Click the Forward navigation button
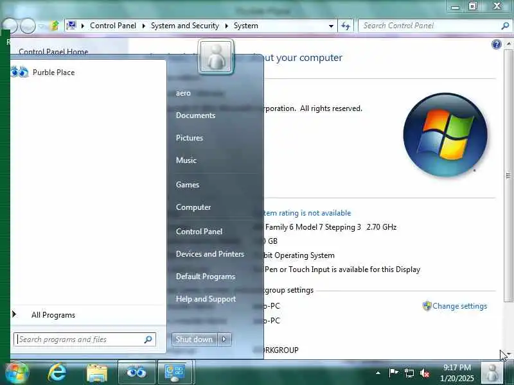 [28, 25]
